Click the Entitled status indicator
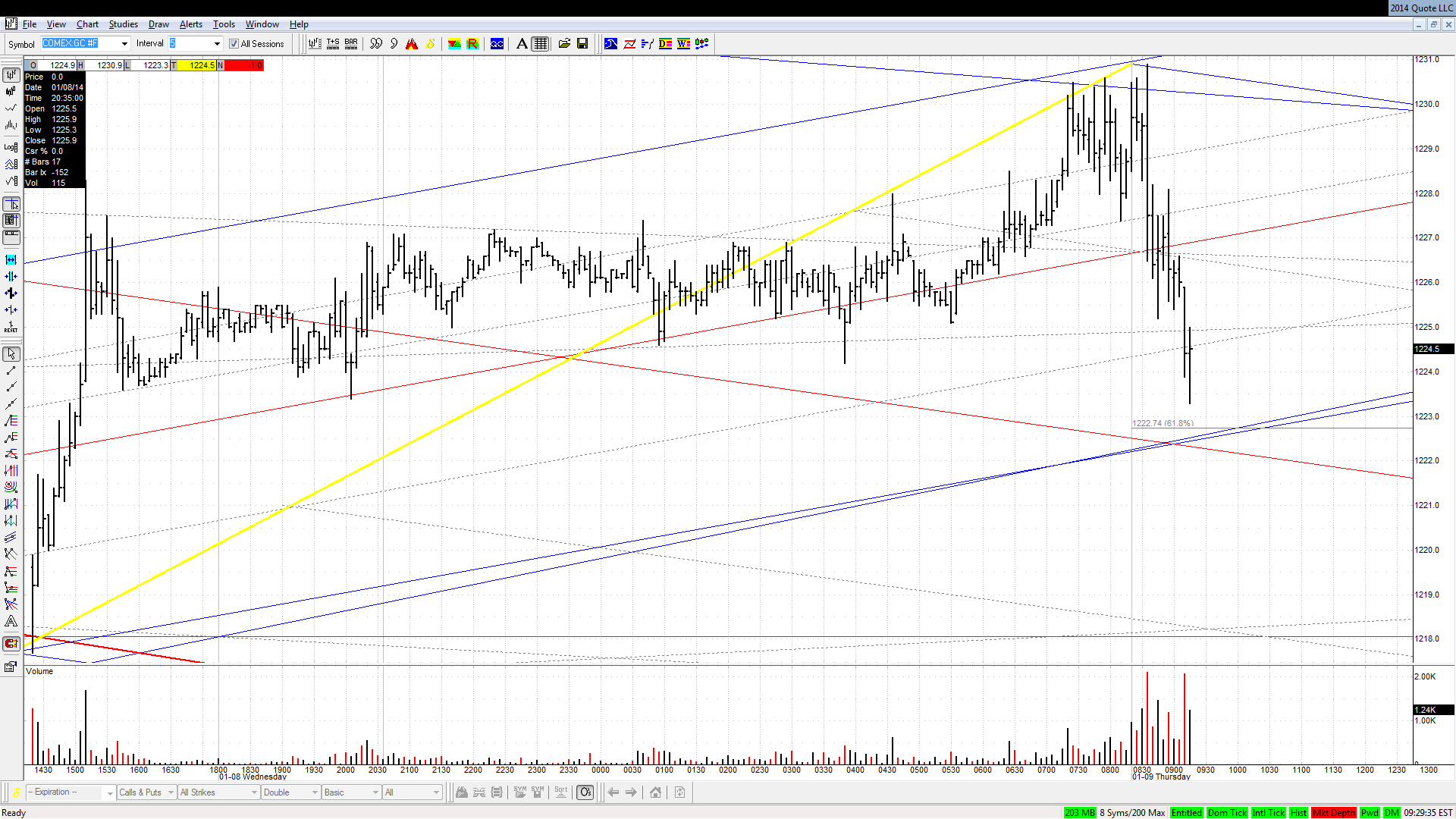Screen dimensions: 1456x819 [x=1186, y=813]
